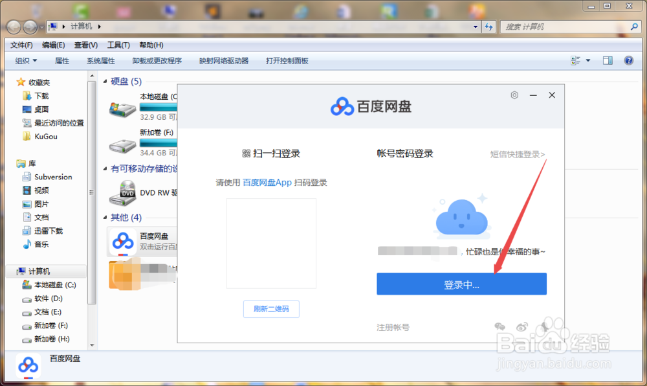647x386 pixels.
Task: Click 卸载或更改程序 toolbar button
Action: pos(157,61)
